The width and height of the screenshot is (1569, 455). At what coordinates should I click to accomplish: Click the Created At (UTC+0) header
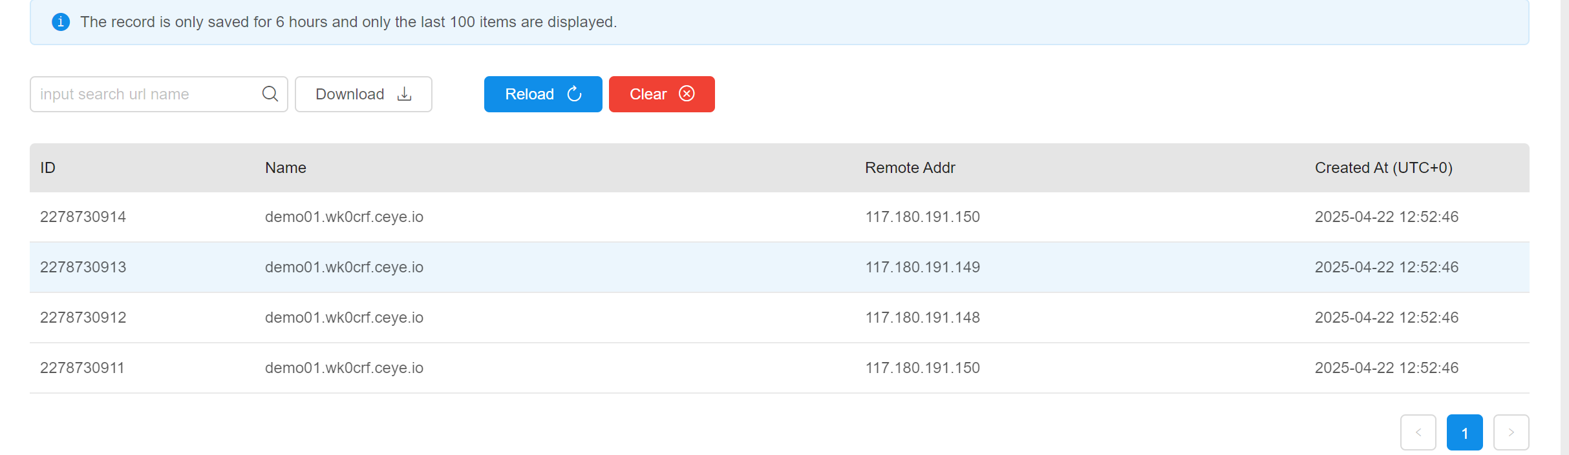click(x=1383, y=168)
